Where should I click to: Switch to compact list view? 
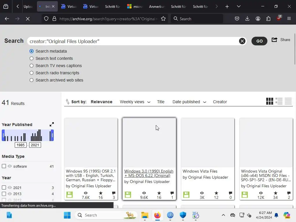pos(288,101)
